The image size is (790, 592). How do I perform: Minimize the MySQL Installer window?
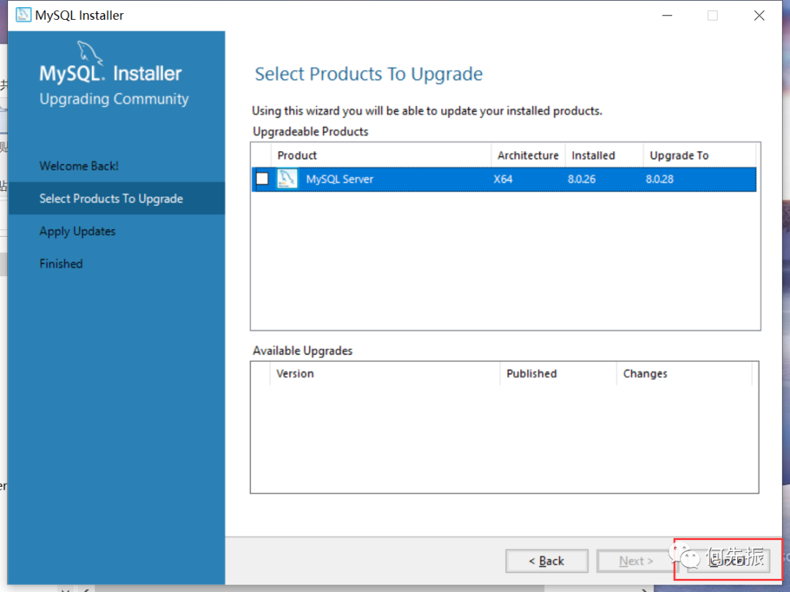click(x=667, y=15)
